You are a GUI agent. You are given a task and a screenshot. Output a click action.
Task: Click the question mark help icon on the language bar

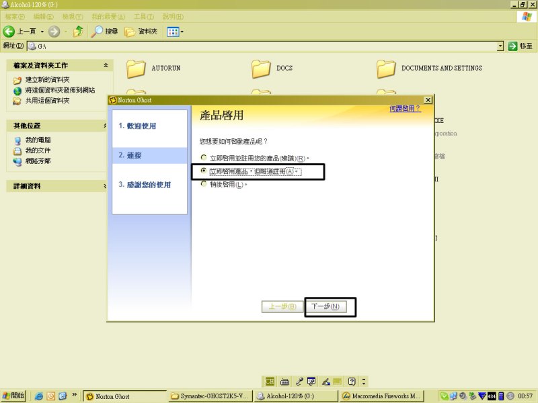[352, 382]
